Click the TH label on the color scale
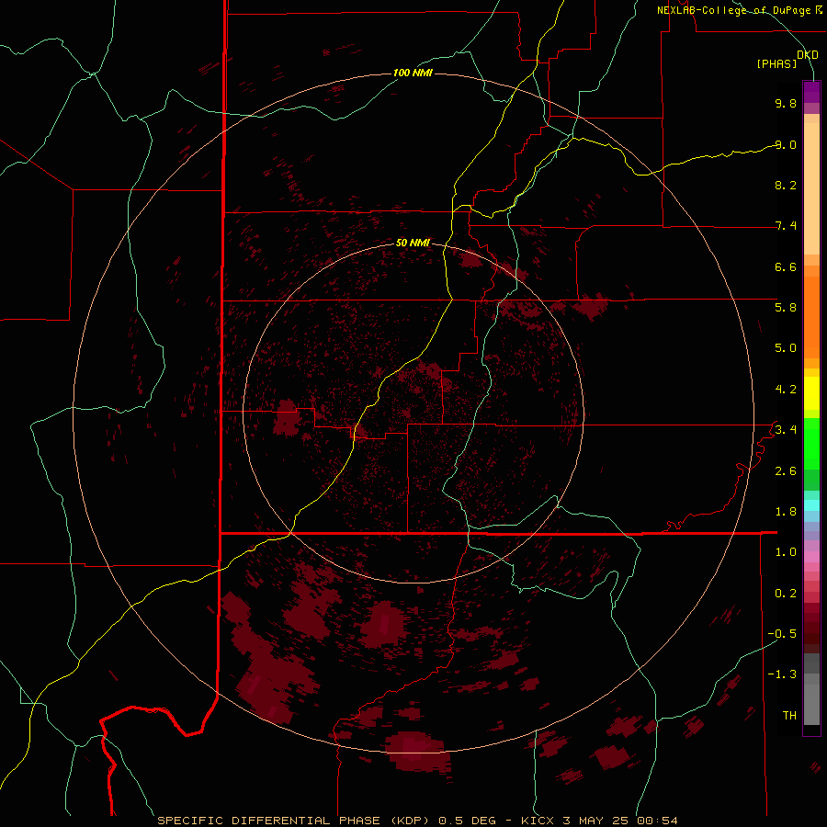The width and height of the screenshot is (827, 827). (789, 716)
